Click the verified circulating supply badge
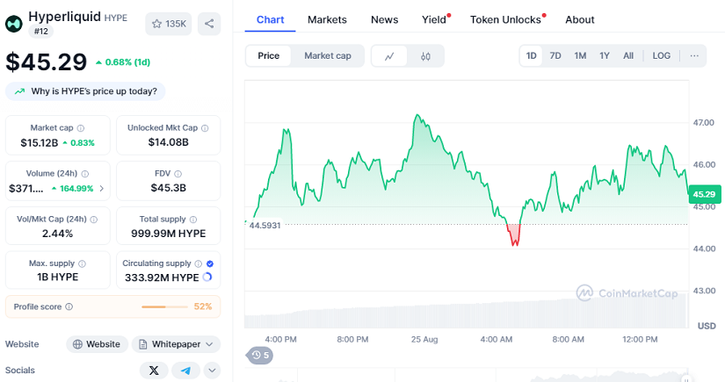This screenshot has width=725, height=382. 210,263
